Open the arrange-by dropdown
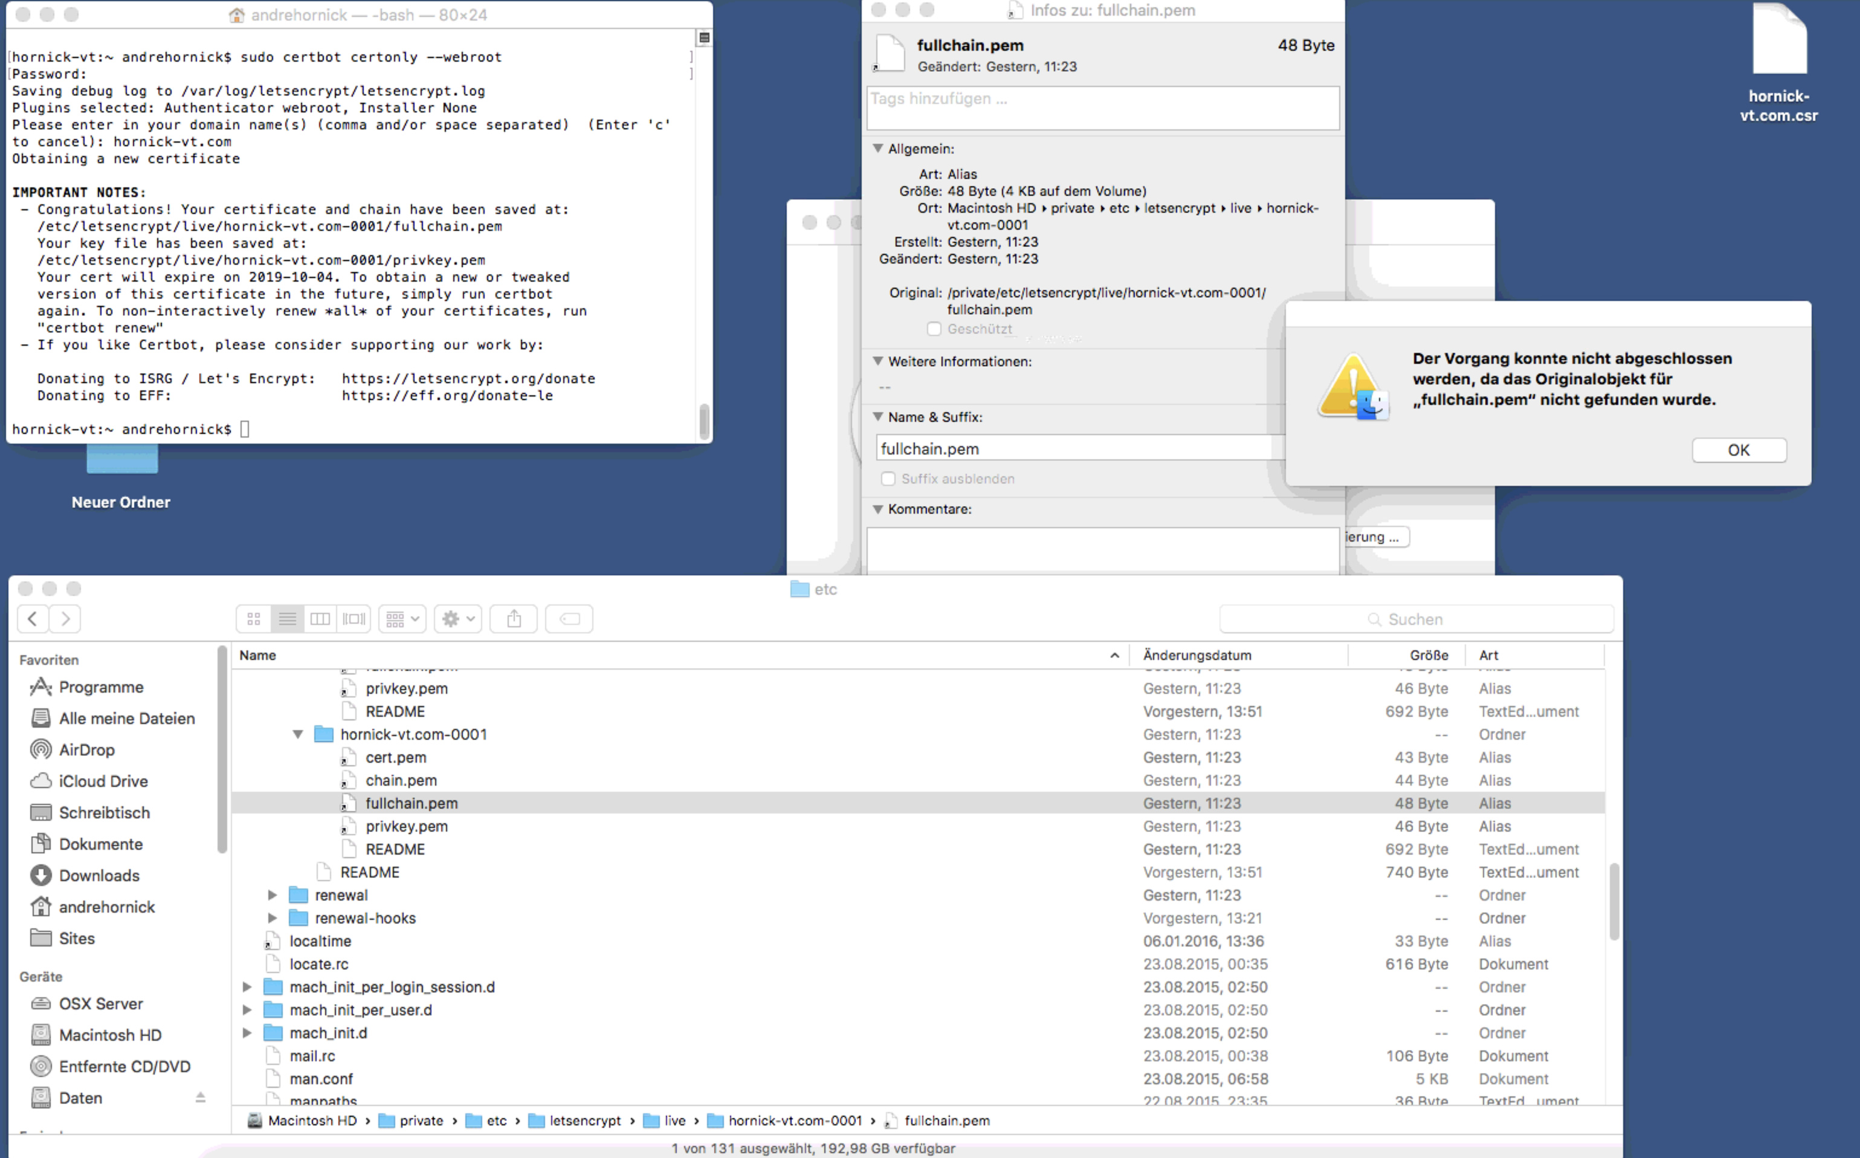Viewport: 1860px width, 1158px height. click(x=402, y=619)
